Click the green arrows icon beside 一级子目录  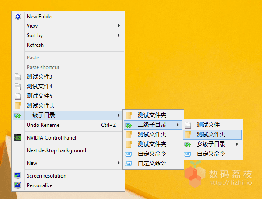(x=17, y=115)
